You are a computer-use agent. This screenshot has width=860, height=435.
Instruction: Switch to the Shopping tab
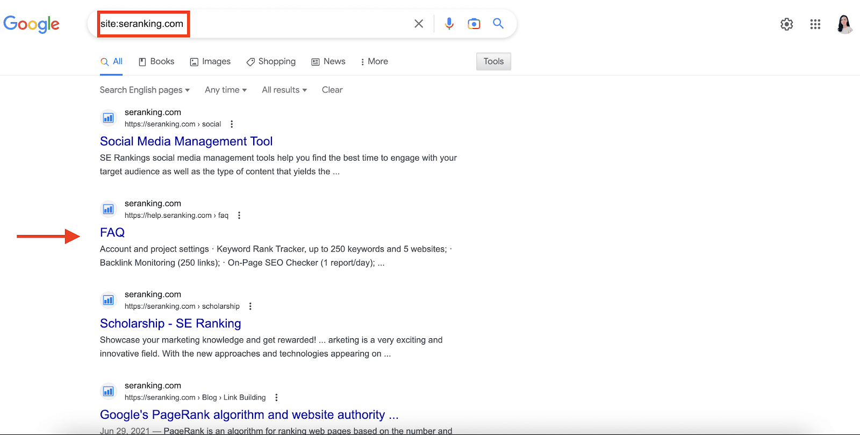pyautogui.click(x=271, y=62)
